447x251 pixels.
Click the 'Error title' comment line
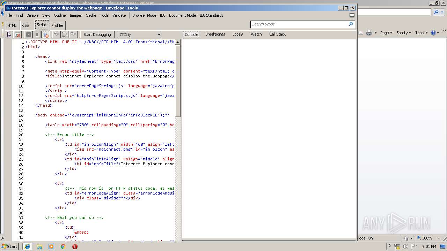(69, 135)
